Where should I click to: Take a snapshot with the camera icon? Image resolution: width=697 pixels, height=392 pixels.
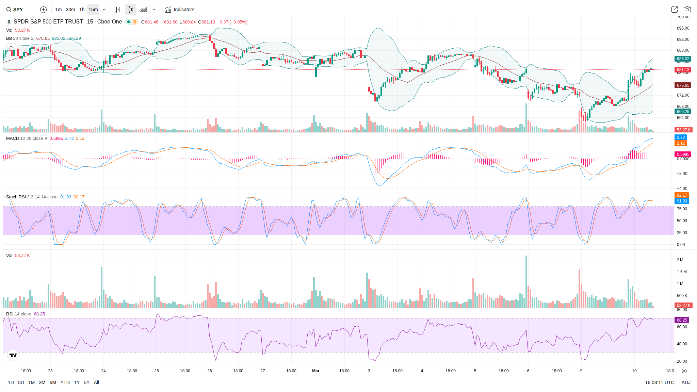[687, 10]
